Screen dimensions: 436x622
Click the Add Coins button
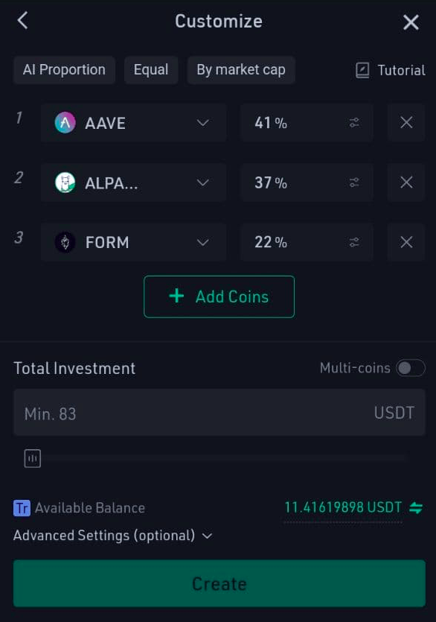tap(219, 296)
